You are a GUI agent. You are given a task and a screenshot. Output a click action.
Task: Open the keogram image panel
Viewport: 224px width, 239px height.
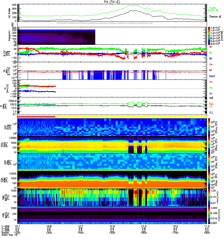[x=56, y=37]
